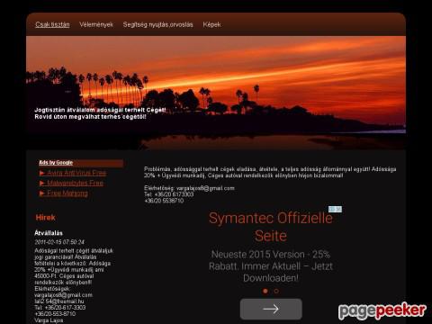
Task: Click arrow bullet beside Free Mahjong link
Action: tap(42, 193)
